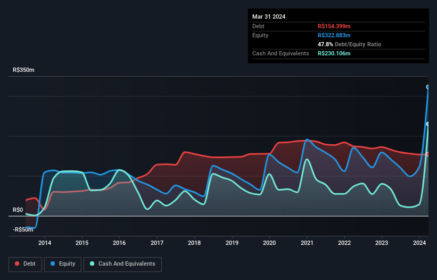The image size is (437, 280).
Task: Click the Mar 31 2024 tooltip date
Action: (269, 17)
